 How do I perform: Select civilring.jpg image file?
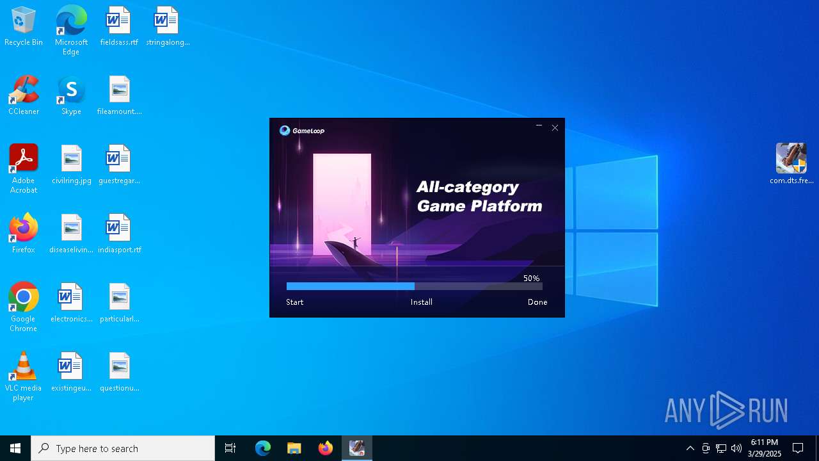click(71, 165)
